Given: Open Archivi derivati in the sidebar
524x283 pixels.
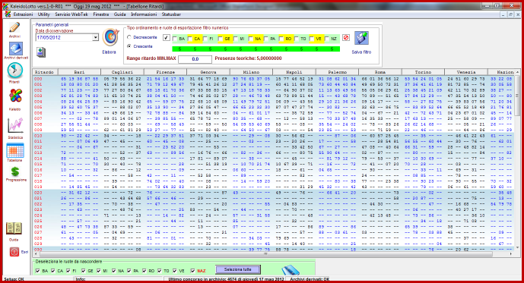Looking at the screenshot, I should tap(16, 49).
